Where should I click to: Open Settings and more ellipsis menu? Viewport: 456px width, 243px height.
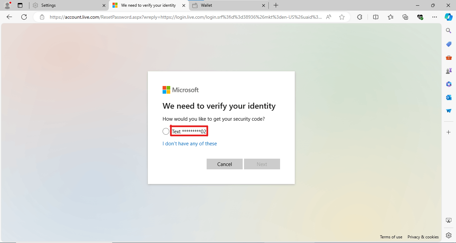pyautogui.click(x=434, y=17)
